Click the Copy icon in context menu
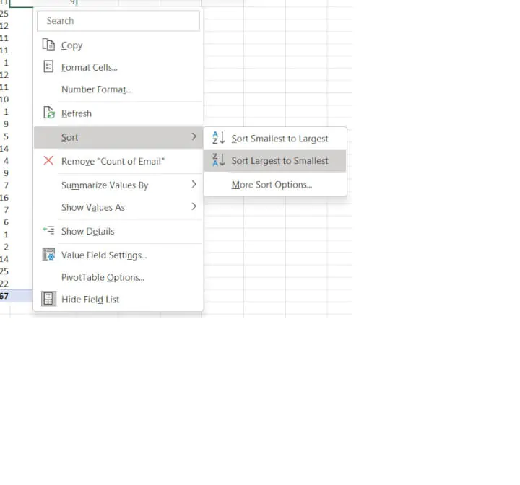Screen dimensions: 520x485 click(x=48, y=45)
